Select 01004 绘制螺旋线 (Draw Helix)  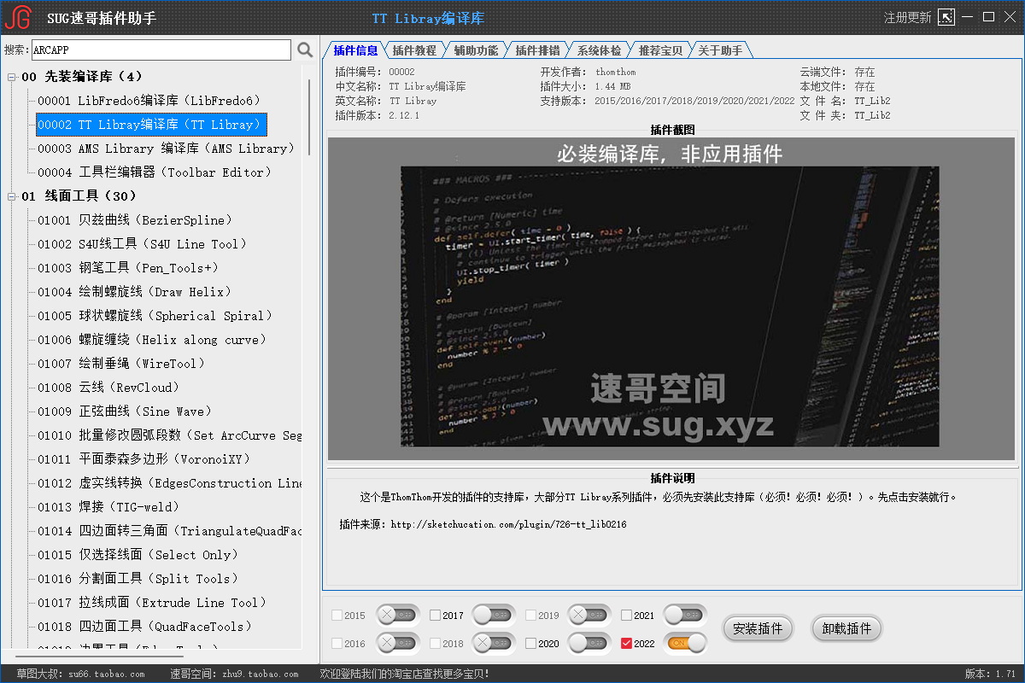click(135, 292)
